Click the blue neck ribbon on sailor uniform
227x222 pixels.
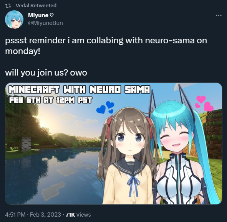click(x=133, y=186)
